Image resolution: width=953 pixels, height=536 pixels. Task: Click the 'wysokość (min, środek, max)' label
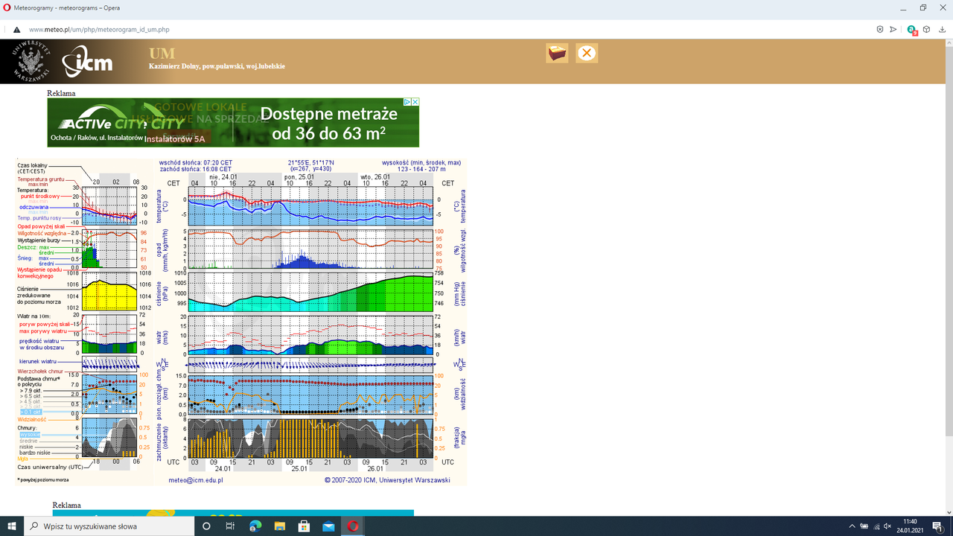[x=421, y=162]
